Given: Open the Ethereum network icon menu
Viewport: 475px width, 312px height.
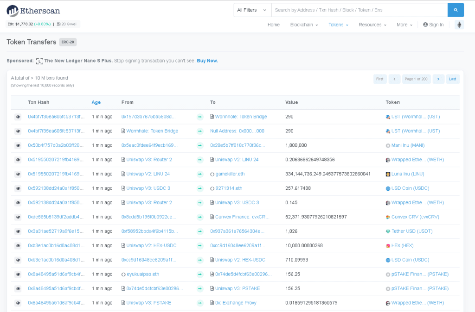Looking at the screenshot, I should pyautogui.click(x=459, y=25).
